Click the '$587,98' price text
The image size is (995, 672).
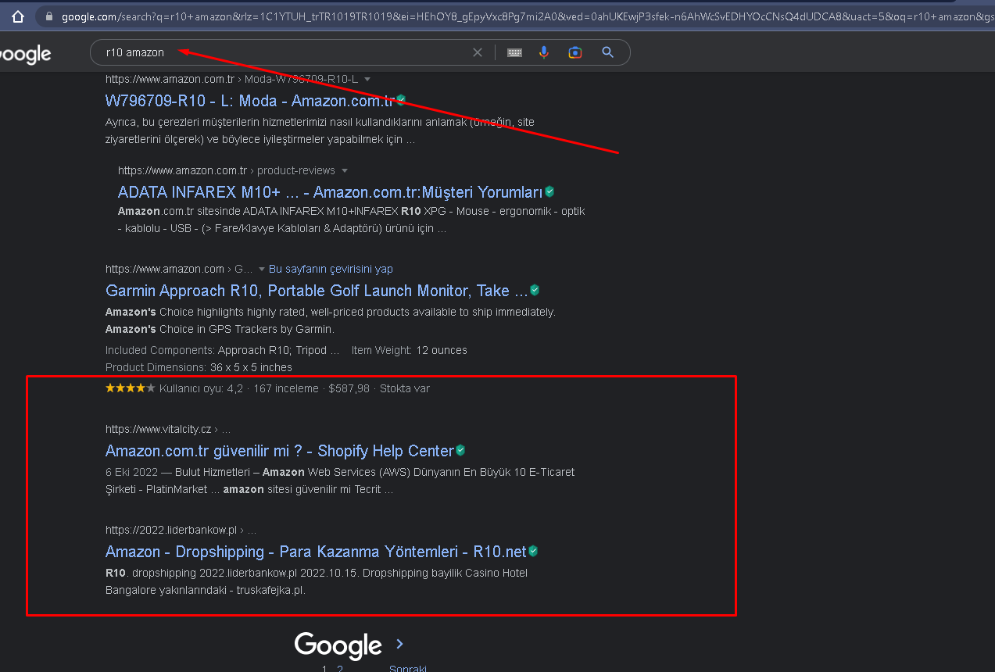pos(349,388)
